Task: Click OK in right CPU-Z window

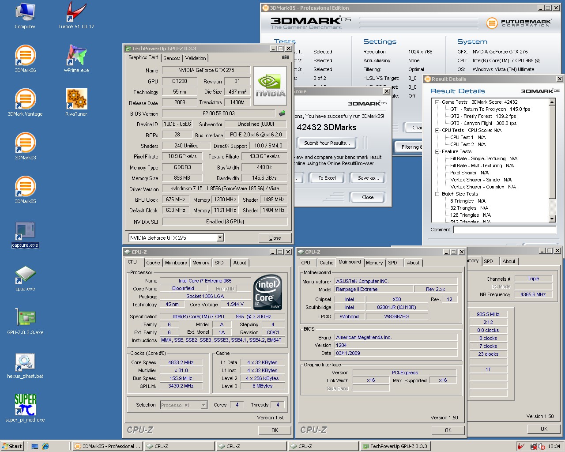Action: pyautogui.click(x=544, y=429)
